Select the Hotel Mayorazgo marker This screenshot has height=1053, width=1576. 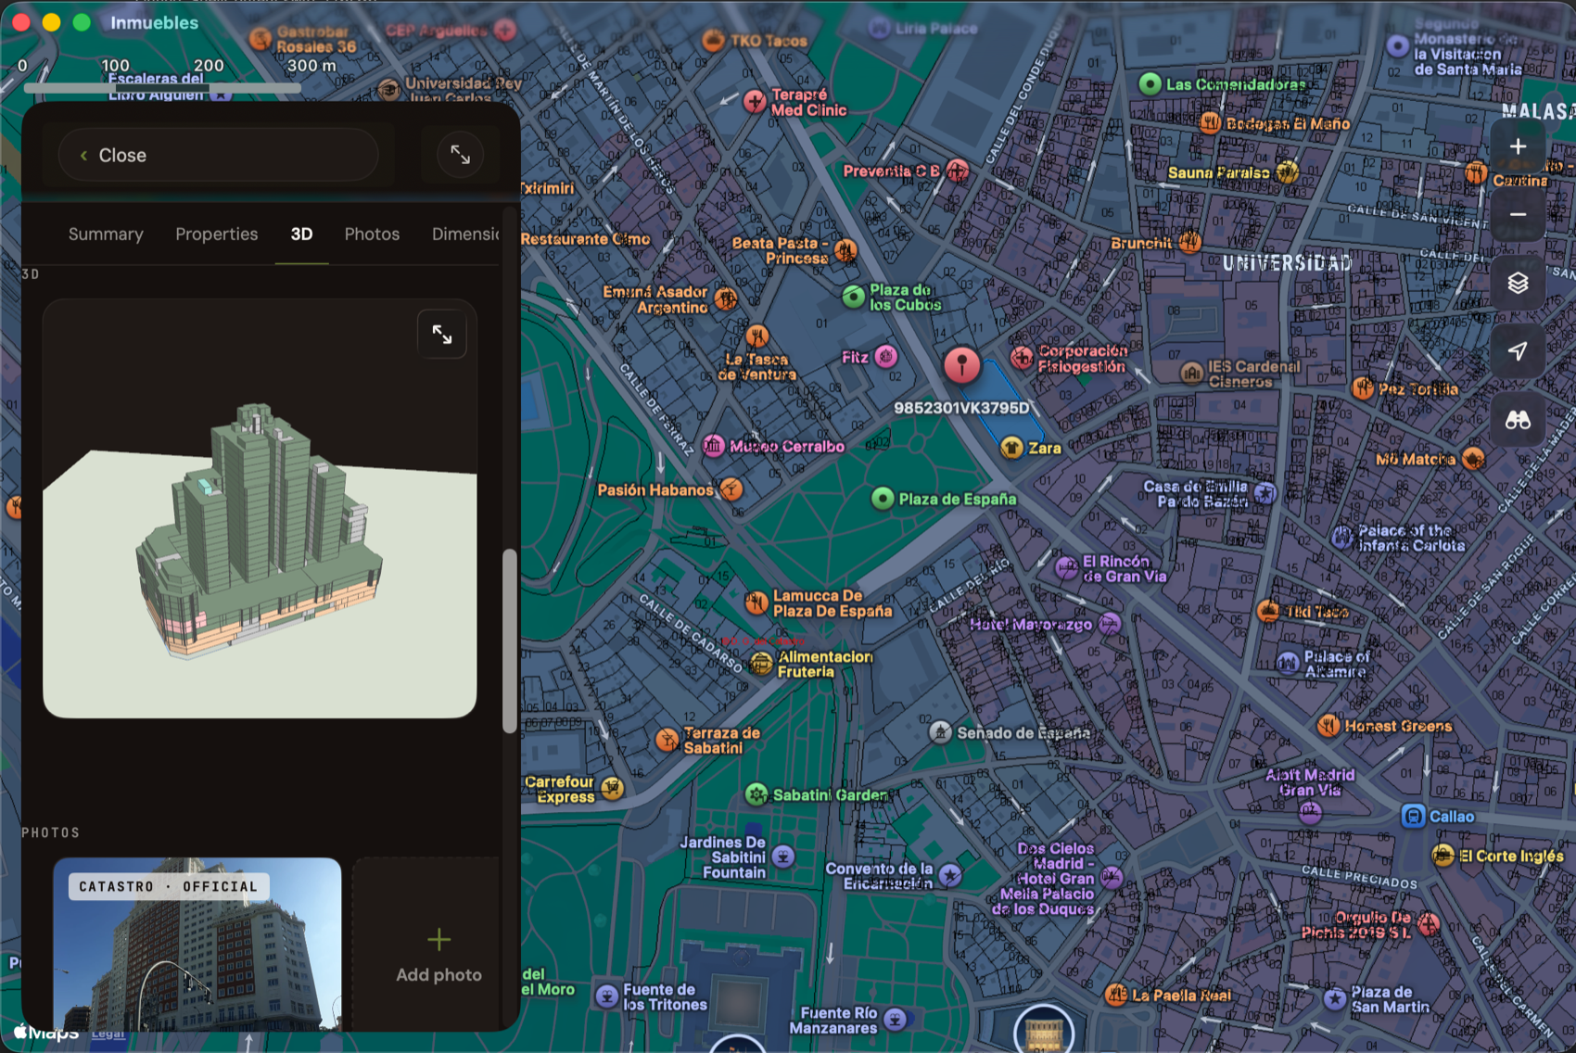point(1110,624)
